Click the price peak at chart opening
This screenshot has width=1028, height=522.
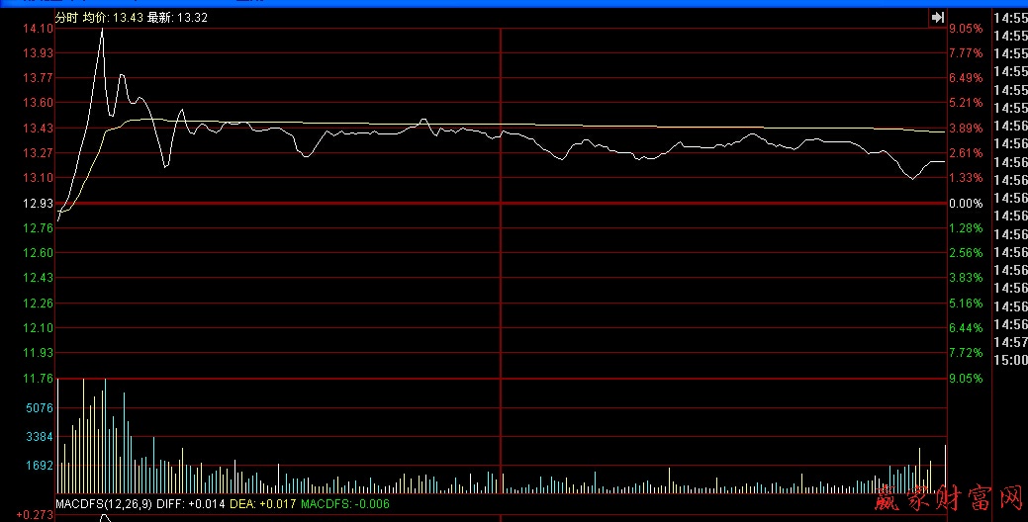click(102, 32)
